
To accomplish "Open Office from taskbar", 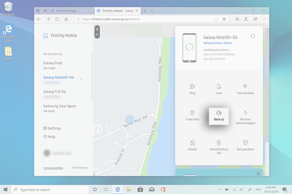I will (163, 189).
